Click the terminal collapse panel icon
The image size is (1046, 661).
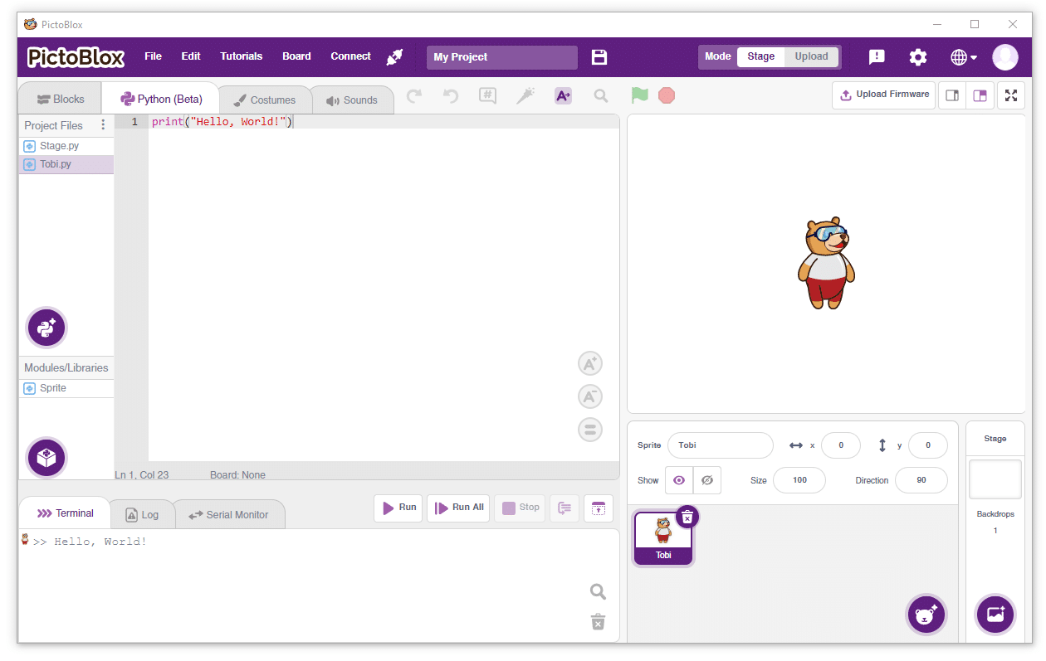point(599,508)
